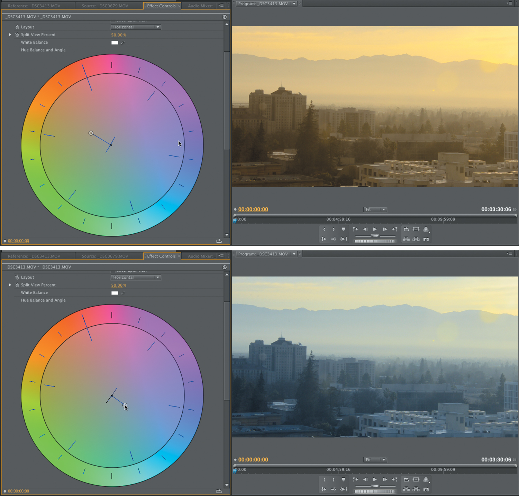Image resolution: width=519 pixels, height=496 pixels.
Task: Go to next marker in golden-preview Program monitor
Action: pos(394,229)
